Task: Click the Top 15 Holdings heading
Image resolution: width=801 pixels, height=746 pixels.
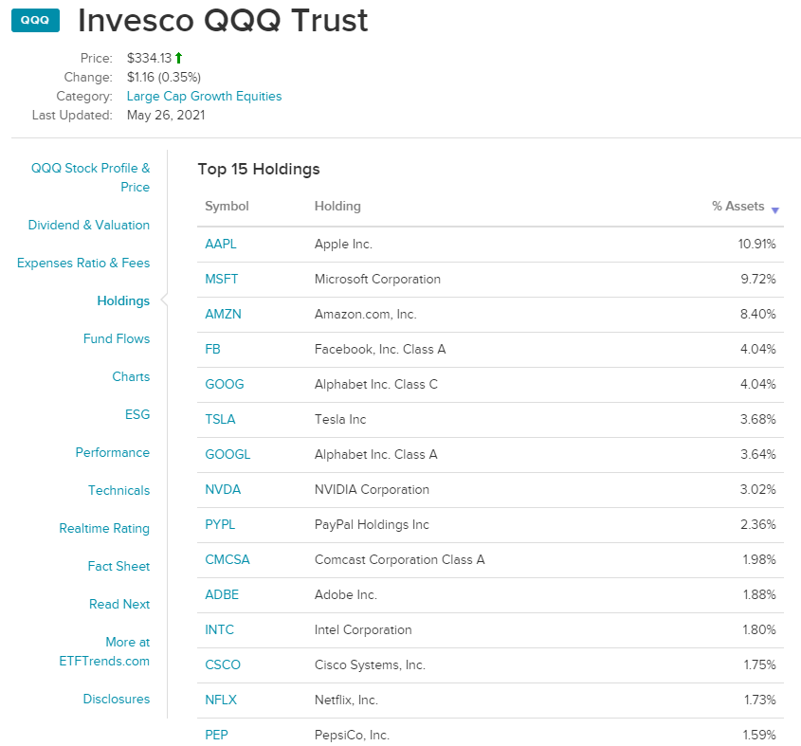Action: [x=259, y=169]
